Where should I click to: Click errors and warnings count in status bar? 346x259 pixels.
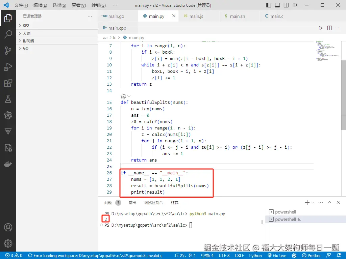(14, 255)
